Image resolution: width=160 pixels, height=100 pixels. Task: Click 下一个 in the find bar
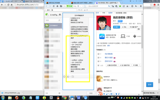click(80, 10)
